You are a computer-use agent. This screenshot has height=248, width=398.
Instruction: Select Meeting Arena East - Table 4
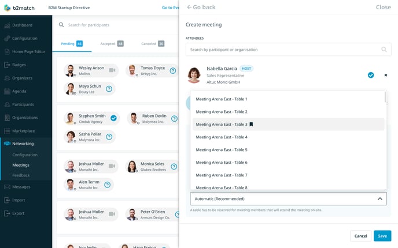pyautogui.click(x=288, y=137)
